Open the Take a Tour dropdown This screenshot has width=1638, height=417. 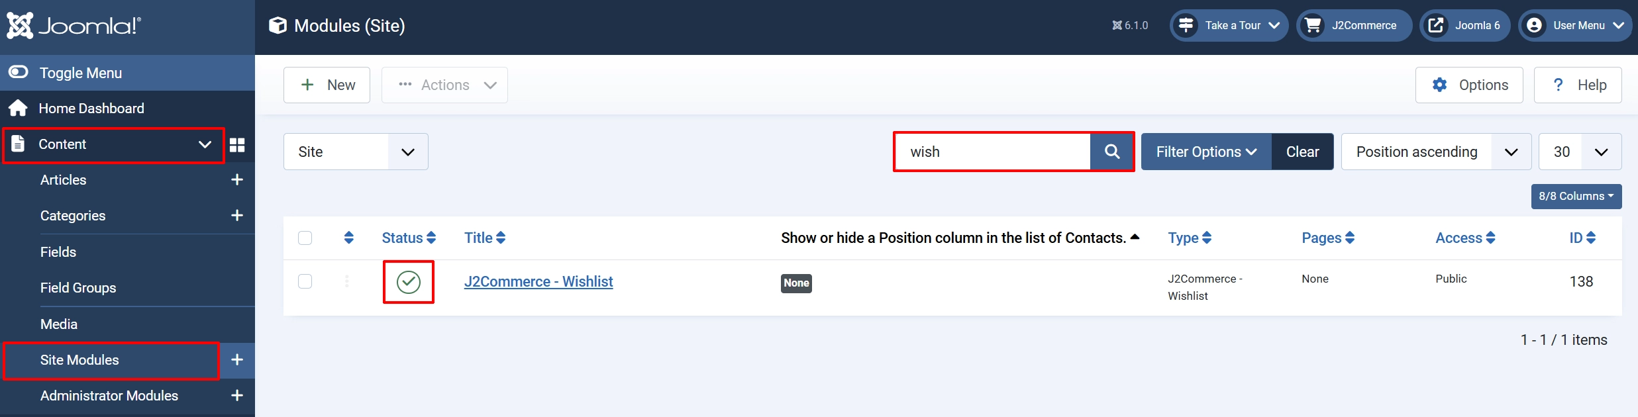[x=1229, y=26]
